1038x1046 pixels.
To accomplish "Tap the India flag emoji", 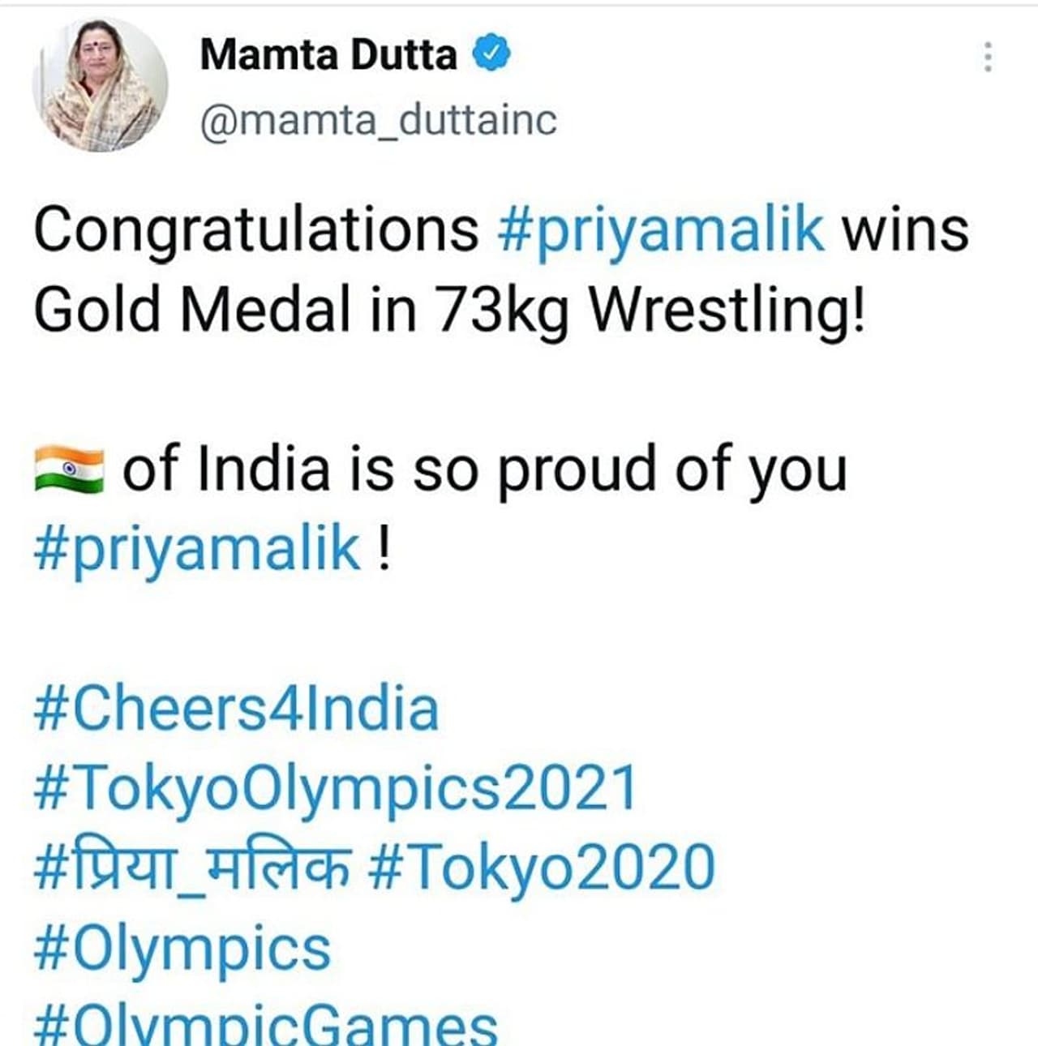I will coord(69,469).
